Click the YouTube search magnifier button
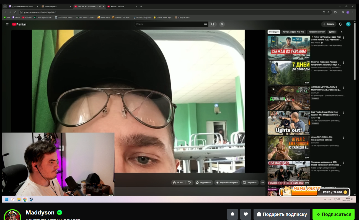This screenshot has height=220, width=359. point(213,24)
